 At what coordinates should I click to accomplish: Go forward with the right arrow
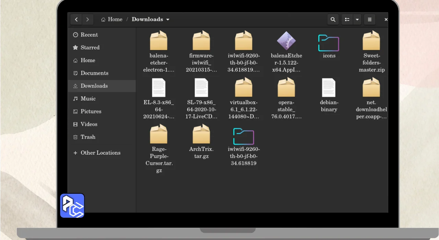click(x=87, y=20)
